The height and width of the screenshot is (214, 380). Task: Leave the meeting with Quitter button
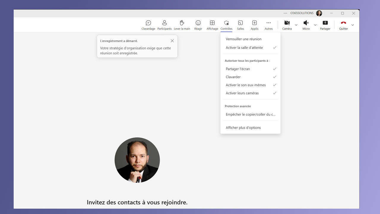tap(343, 25)
